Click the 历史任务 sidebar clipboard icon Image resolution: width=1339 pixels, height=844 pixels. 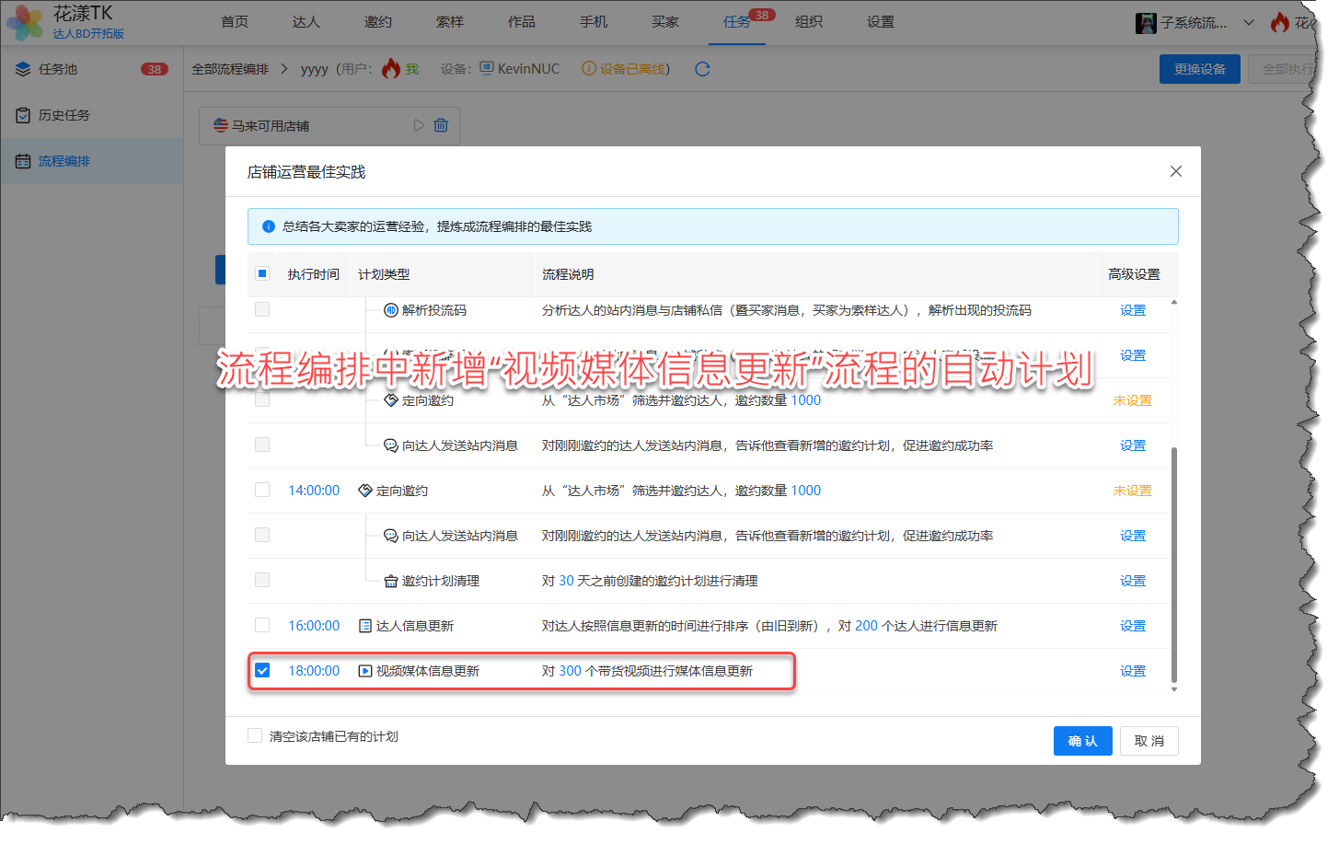[x=23, y=115]
